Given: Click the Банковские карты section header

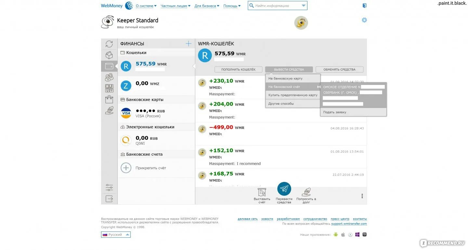Looking at the screenshot, I should 156,100.
